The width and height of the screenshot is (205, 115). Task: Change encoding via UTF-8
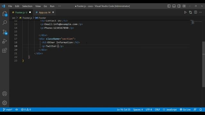pos(149,110)
